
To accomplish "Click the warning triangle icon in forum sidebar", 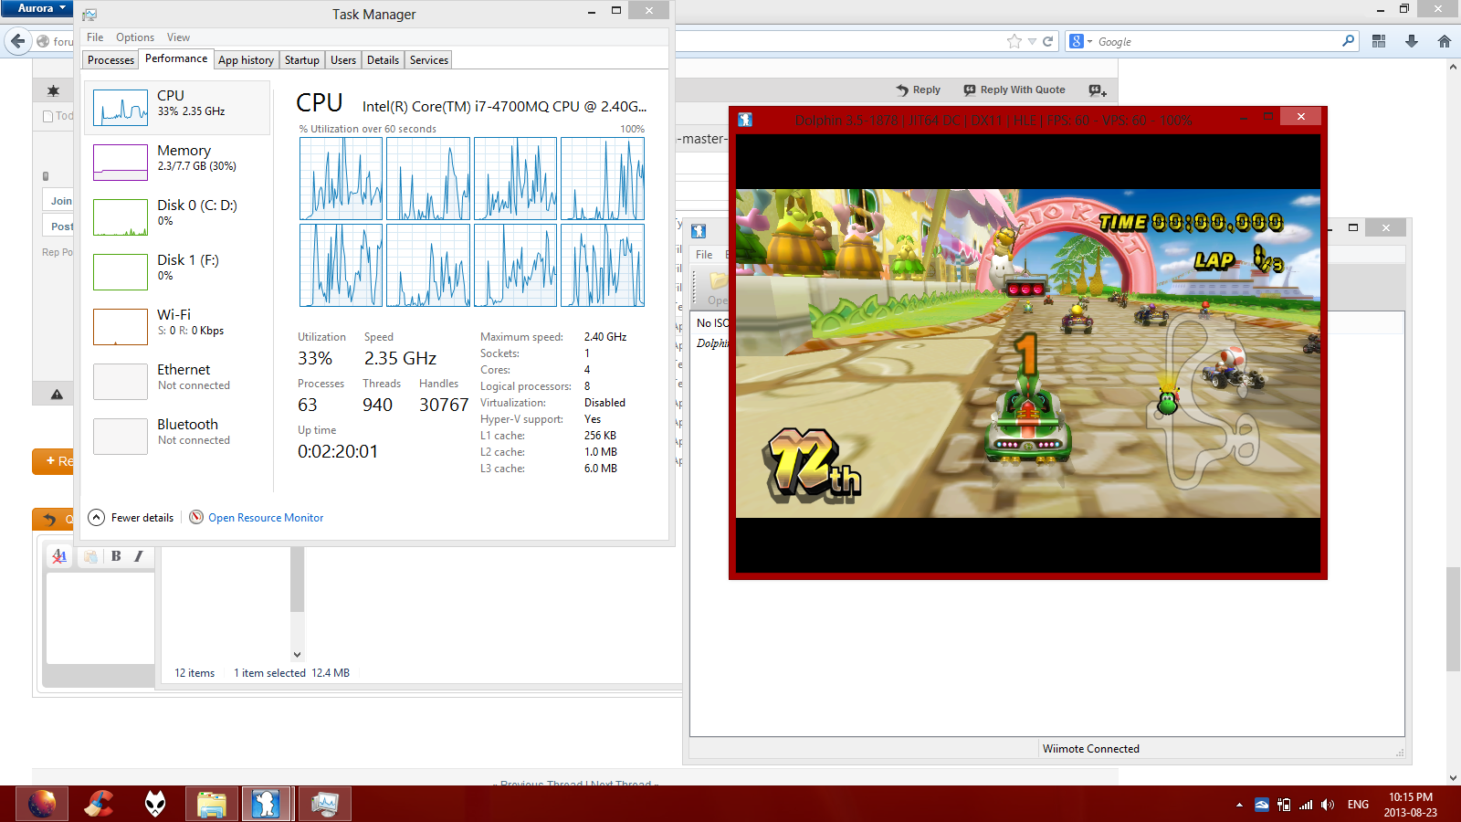I will (x=57, y=395).
